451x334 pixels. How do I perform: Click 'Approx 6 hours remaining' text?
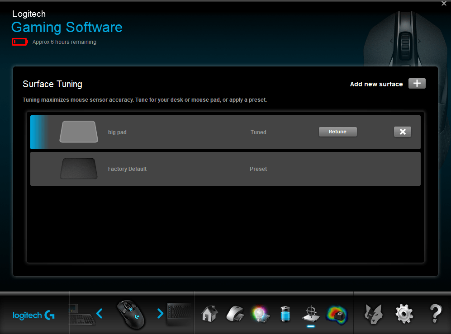[x=64, y=42]
